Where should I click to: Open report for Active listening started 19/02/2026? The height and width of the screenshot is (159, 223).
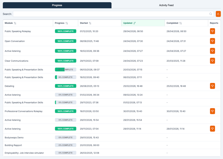coord(212,51)
